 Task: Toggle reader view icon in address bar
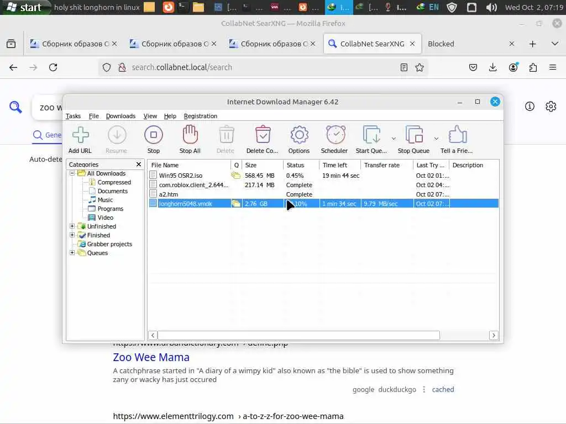click(x=404, y=67)
